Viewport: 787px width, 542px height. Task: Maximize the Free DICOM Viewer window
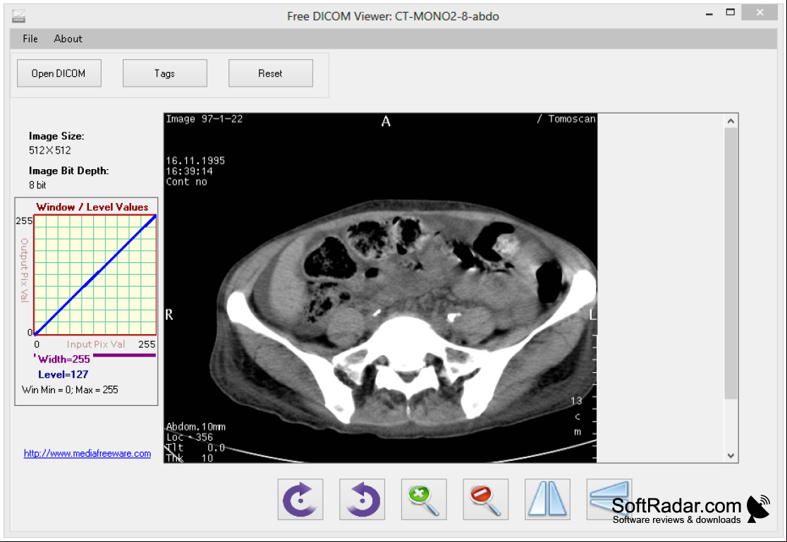[731, 13]
